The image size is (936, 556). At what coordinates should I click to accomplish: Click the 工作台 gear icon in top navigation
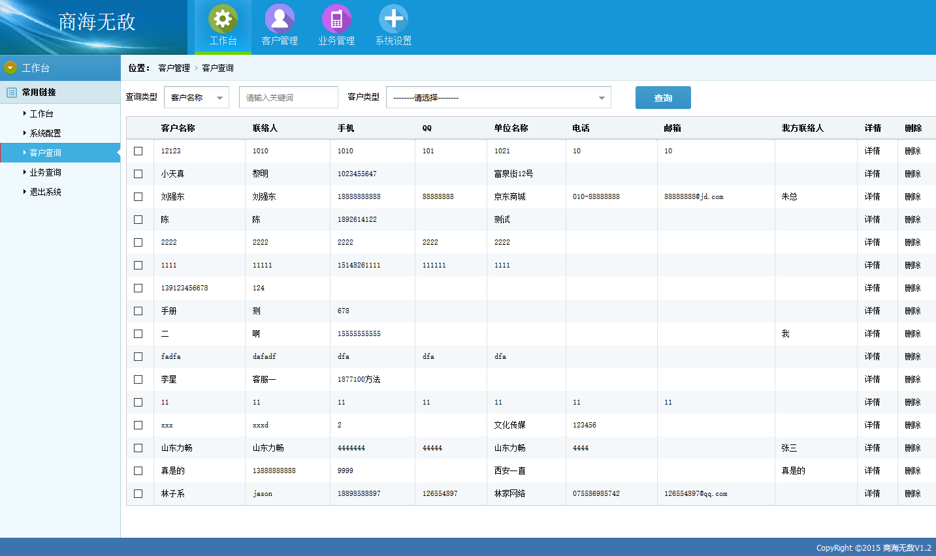click(223, 19)
